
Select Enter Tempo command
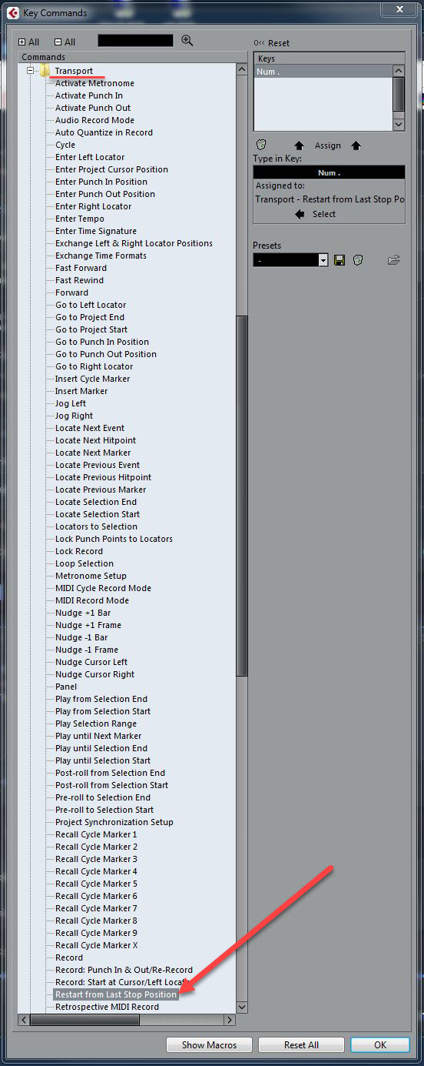point(79,219)
